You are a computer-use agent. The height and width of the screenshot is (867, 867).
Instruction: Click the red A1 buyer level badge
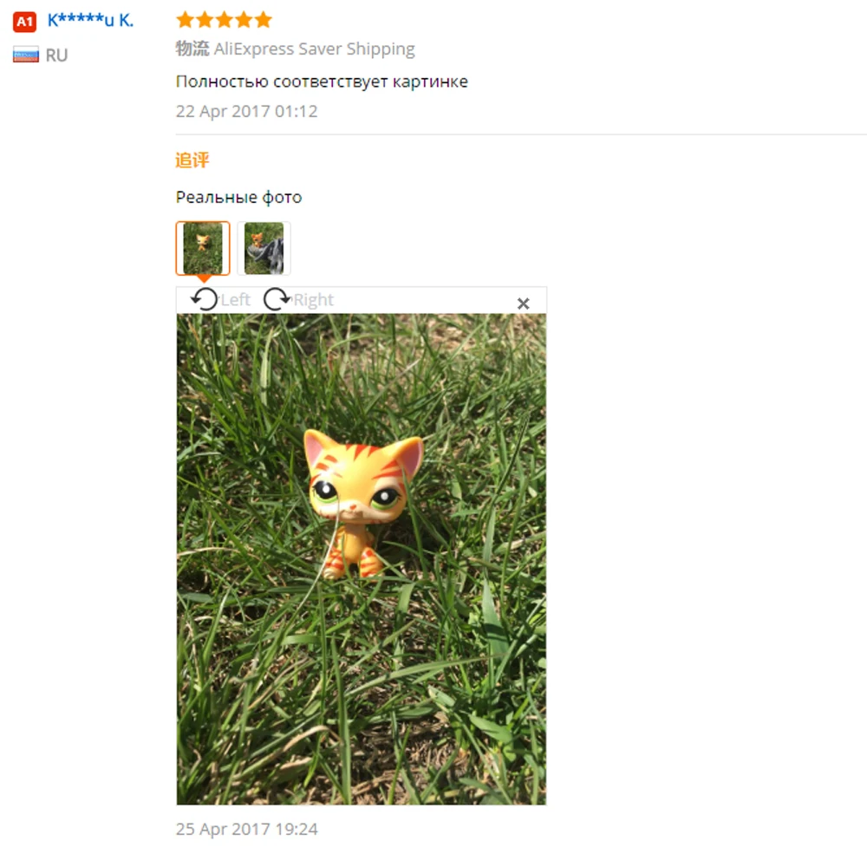point(24,22)
